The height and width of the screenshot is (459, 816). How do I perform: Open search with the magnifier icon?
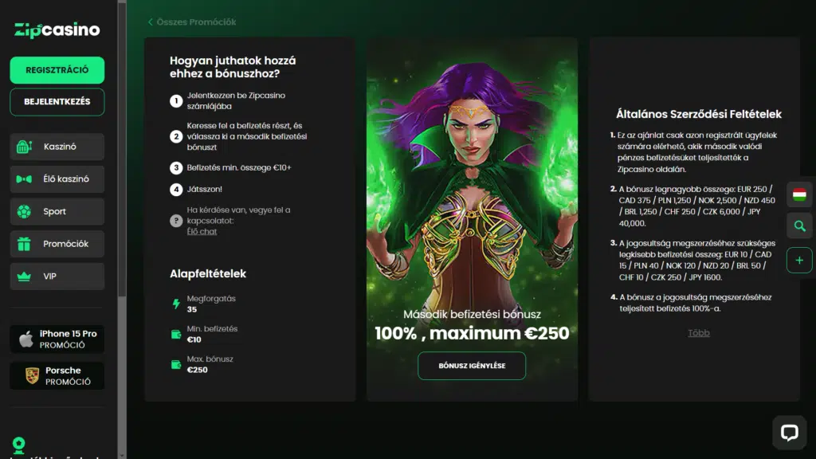(799, 227)
